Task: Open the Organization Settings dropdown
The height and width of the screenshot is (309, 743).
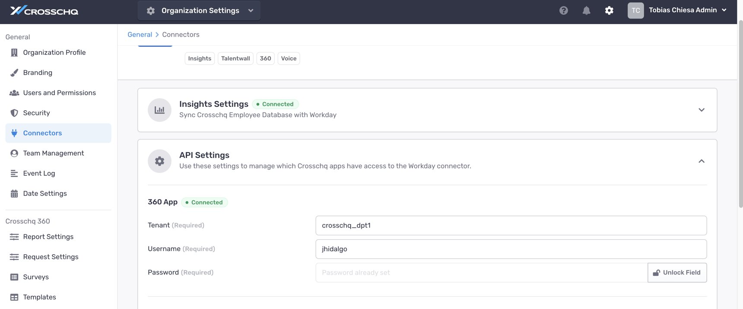Action: (199, 10)
